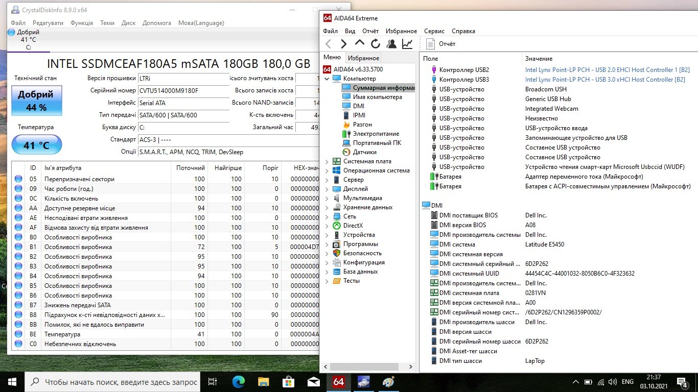The height and width of the screenshot is (392, 698).
Task: Switch to the Избранное tab beside Меню
Action: (x=363, y=58)
